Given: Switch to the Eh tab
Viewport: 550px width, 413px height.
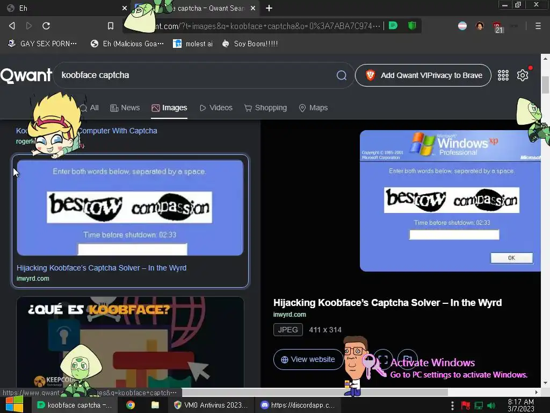Looking at the screenshot, I should pyautogui.click(x=65, y=8).
